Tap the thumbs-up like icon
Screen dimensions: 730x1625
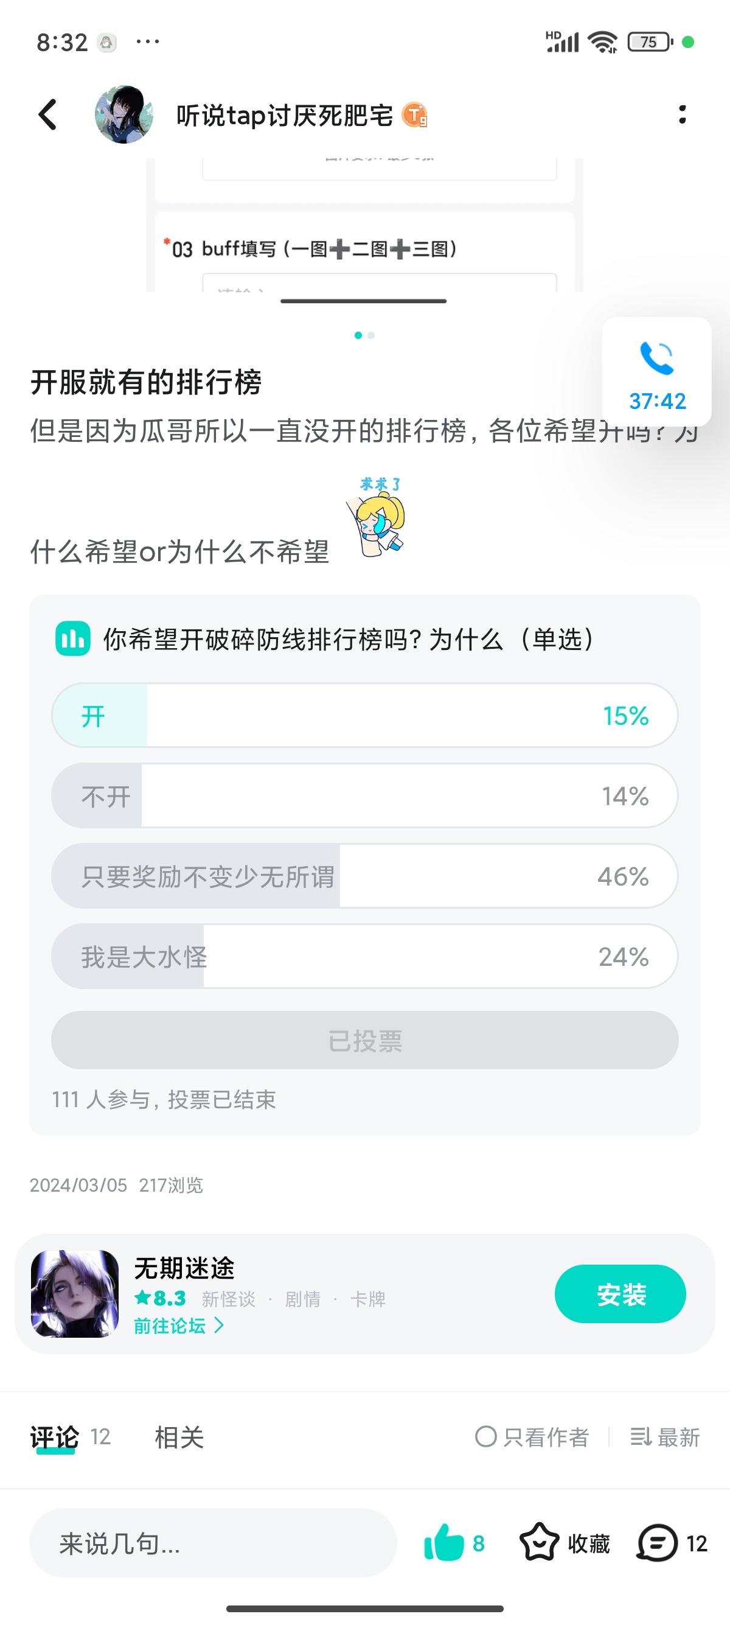tap(445, 1543)
